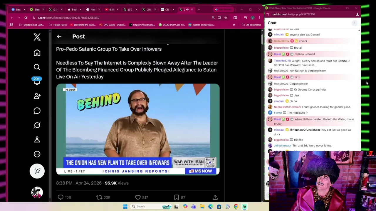This screenshot has height=211, width=376.
Task: Open the zoom magnifier icon in address bar
Action: 213,18
